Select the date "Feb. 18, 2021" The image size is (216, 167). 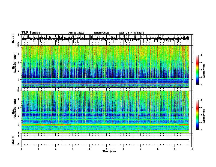[76, 33]
